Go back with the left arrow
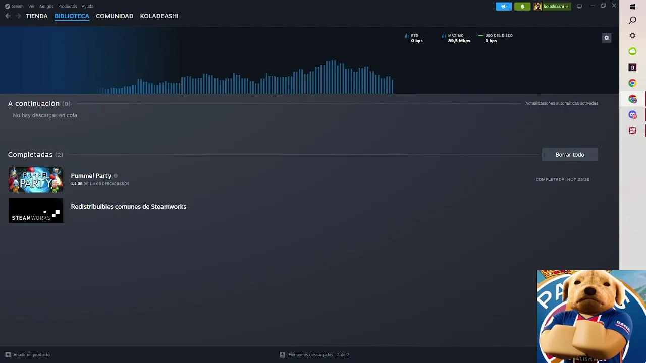 [x=8, y=16]
